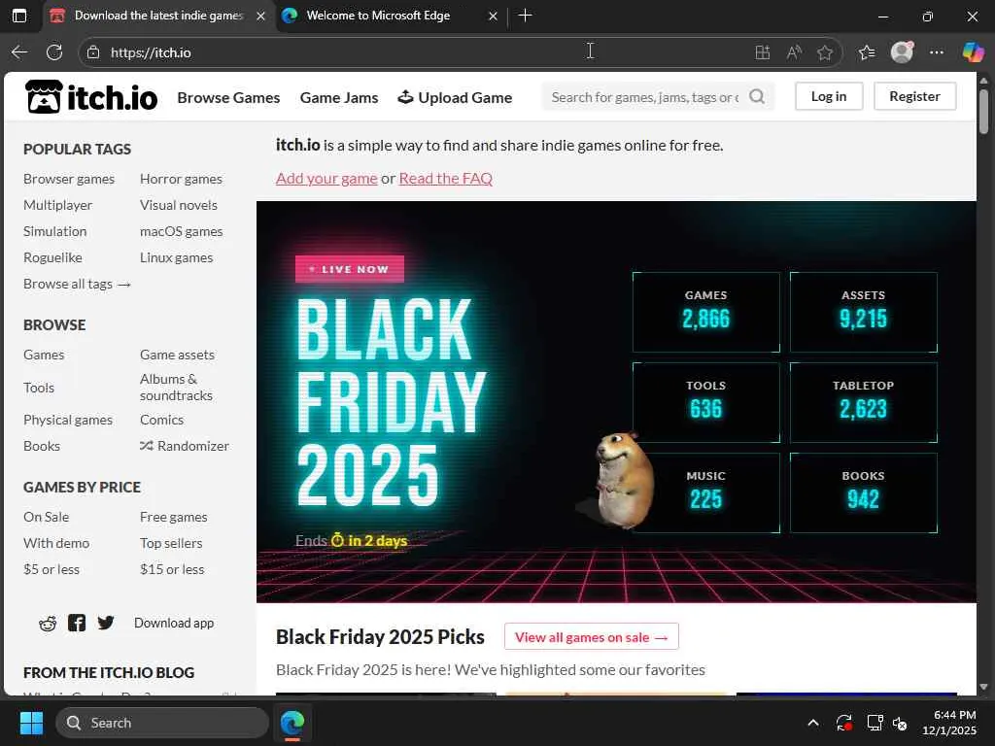Open the Facebook social icon

[x=77, y=623]
